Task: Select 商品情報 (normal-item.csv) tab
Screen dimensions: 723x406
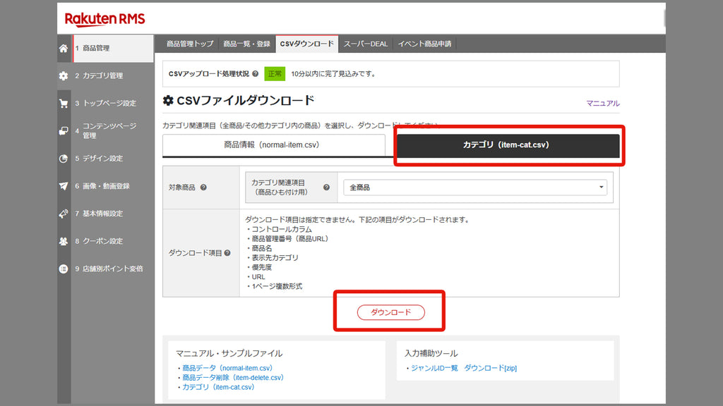Action: (274, 145)
